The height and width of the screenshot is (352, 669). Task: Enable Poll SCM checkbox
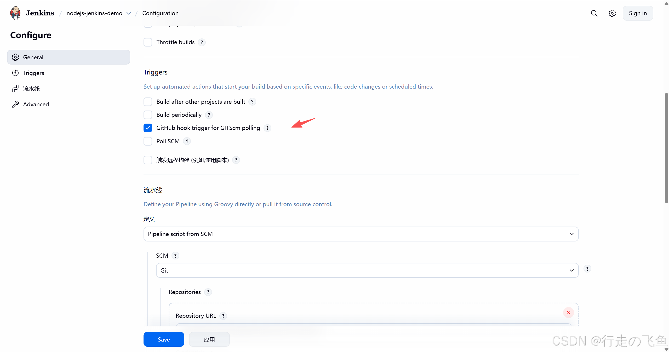coord(148,141)
